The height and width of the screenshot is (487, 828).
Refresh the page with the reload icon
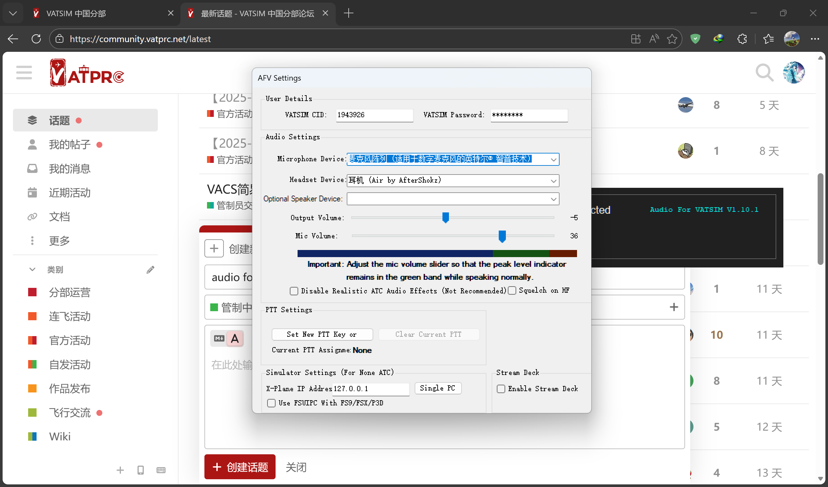pyautogui.click(x=36, y=39)
